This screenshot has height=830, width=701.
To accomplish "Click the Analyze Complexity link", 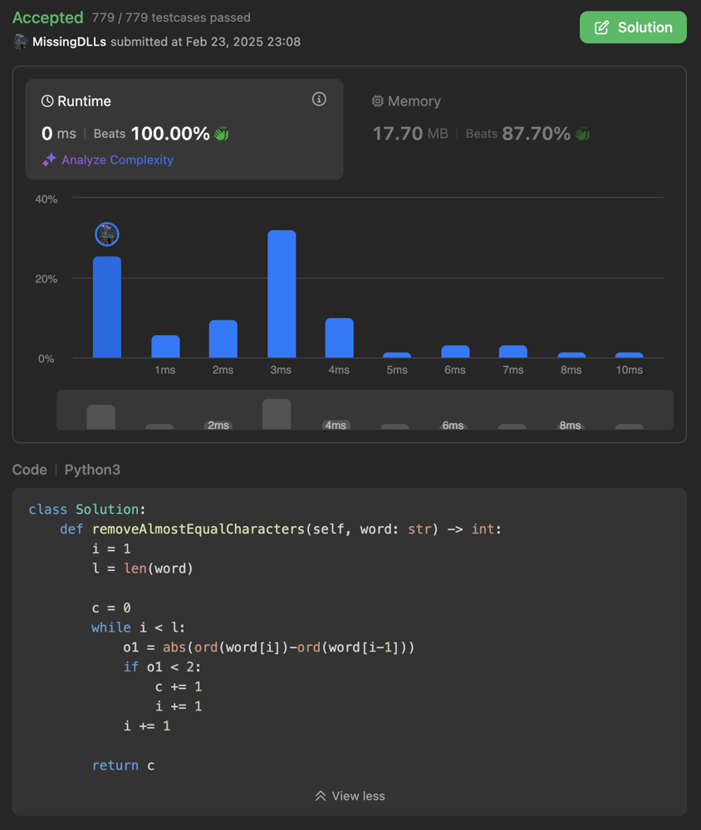I will (x=117, y=160).
